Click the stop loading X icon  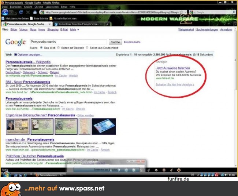28,12
